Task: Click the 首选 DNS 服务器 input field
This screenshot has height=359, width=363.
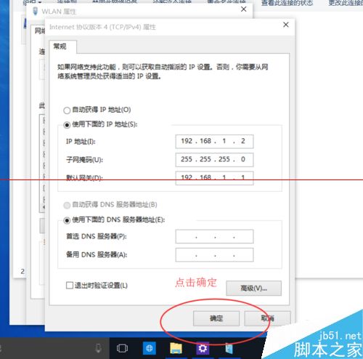Action: click(214, 236)
